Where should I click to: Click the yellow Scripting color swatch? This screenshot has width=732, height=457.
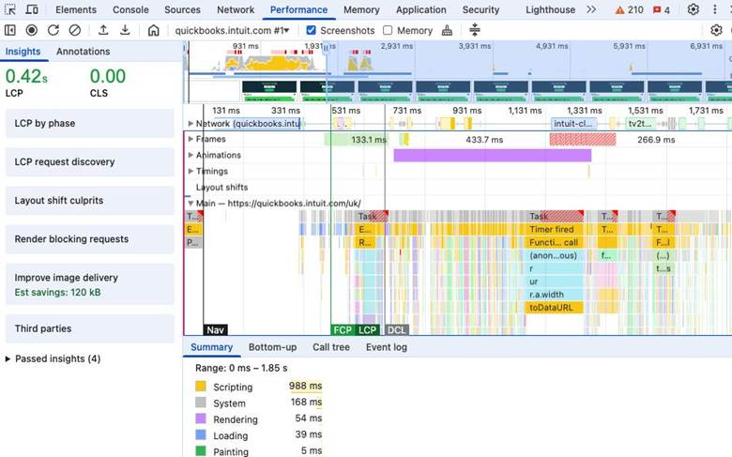coord(201,387)
